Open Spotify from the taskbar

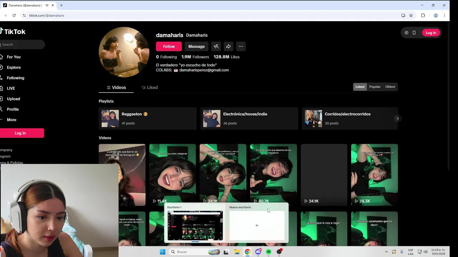pos(269,252)
